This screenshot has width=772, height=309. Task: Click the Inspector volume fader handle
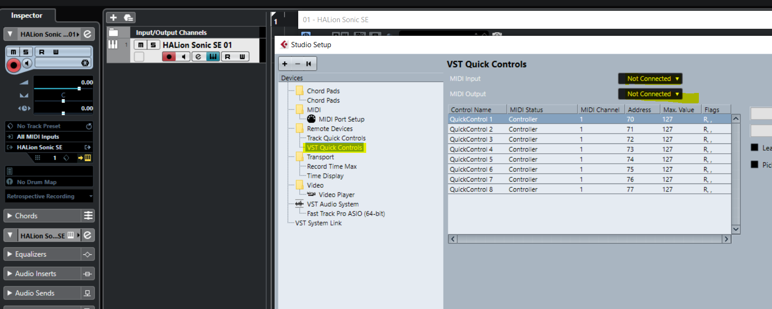79,88
